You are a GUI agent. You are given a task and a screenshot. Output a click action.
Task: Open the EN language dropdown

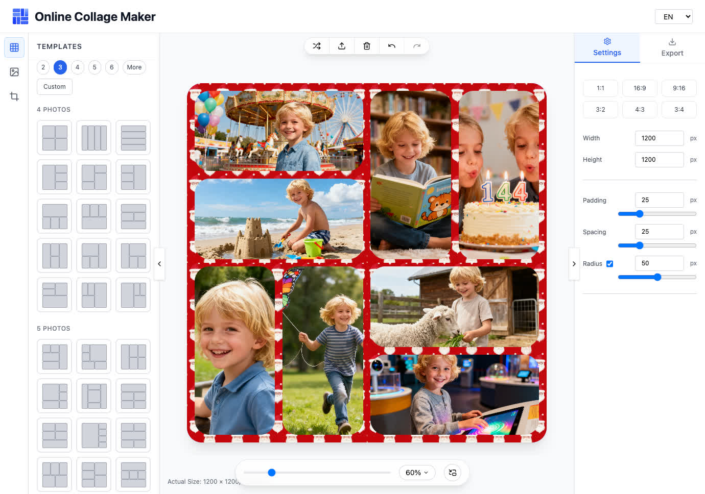pos(673,17)
